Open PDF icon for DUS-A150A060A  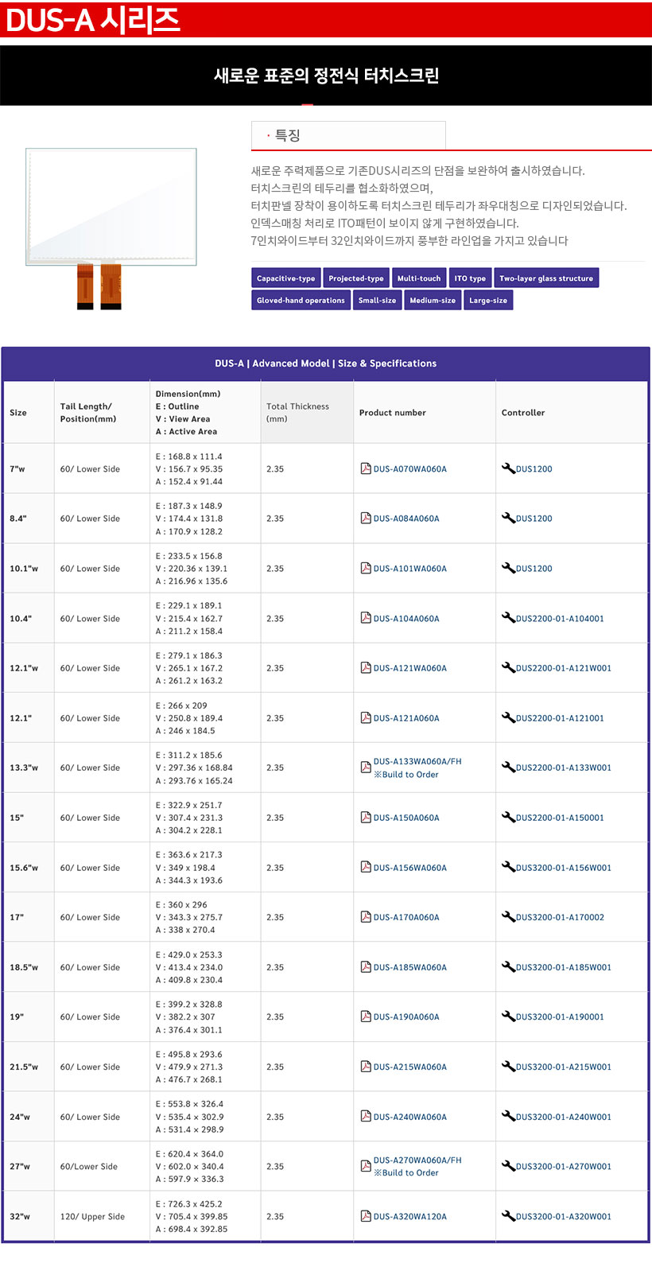(x=366, y=818)
